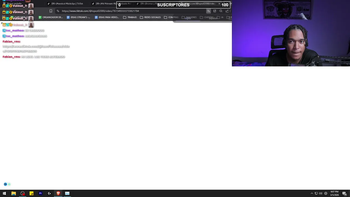Bookmark this page with the bookmark icon

tap(51, 11)
